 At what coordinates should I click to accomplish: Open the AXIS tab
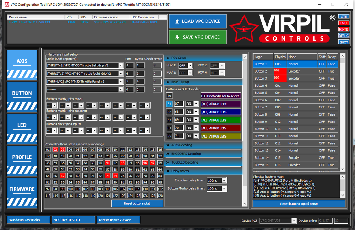(x=22, y=65)
